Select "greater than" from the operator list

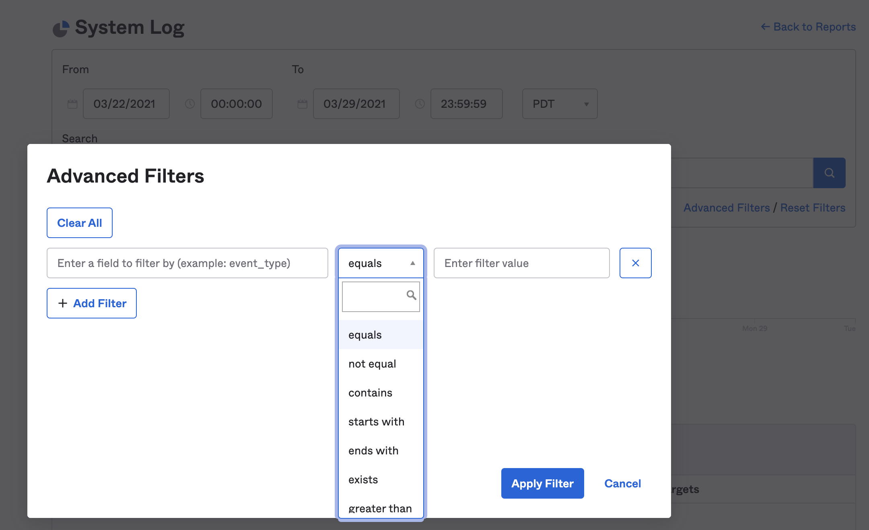379,508
